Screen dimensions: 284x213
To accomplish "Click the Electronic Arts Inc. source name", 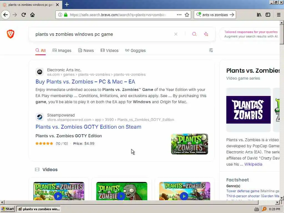I will [x=64, y=70].
